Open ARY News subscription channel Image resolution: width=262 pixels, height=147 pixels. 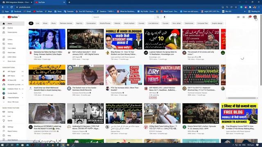[12, 76]
